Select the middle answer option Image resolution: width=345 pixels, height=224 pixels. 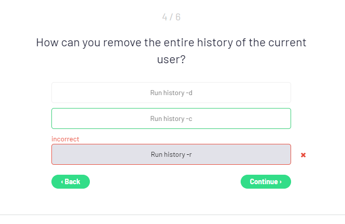pos(171,118)
